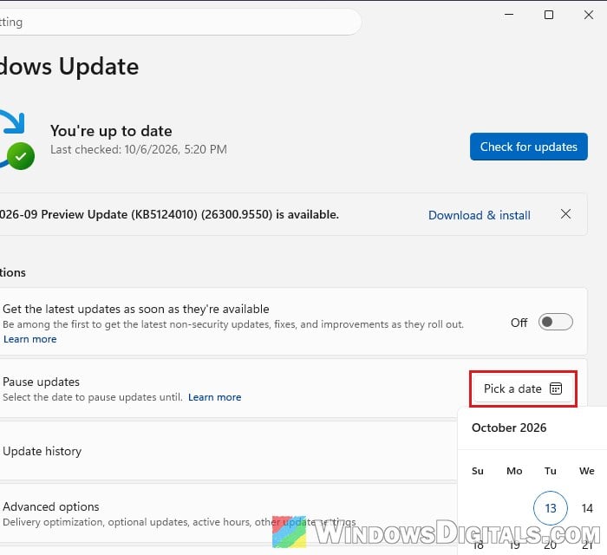Screen dimensions: 607x555
Task: Open Learn more beside Pause updates
Action: coord(214,397)
